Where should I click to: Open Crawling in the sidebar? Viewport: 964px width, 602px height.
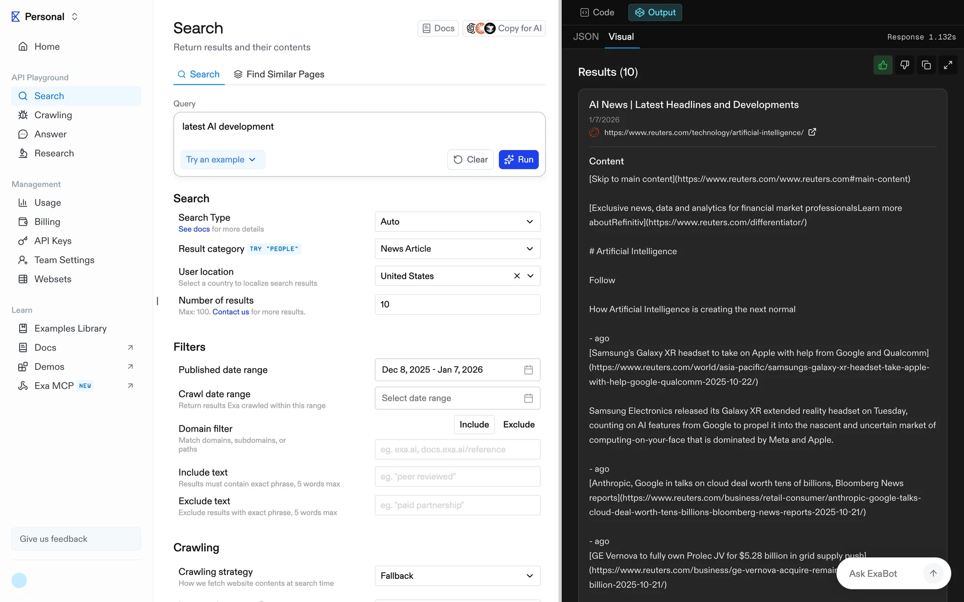click(53, 115)
